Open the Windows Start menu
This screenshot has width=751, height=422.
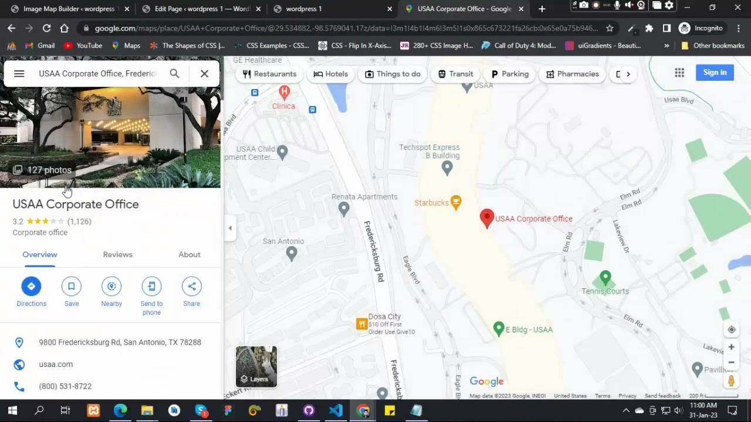pos(12,410)
